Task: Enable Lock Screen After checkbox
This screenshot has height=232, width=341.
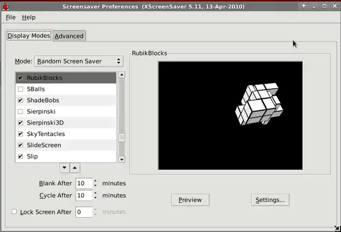Action: click(14, 212)
